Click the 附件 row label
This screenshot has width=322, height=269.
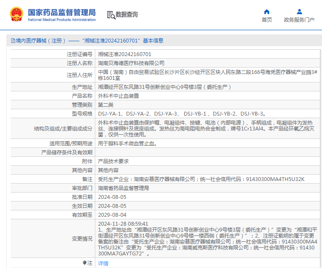click(87, 161)
